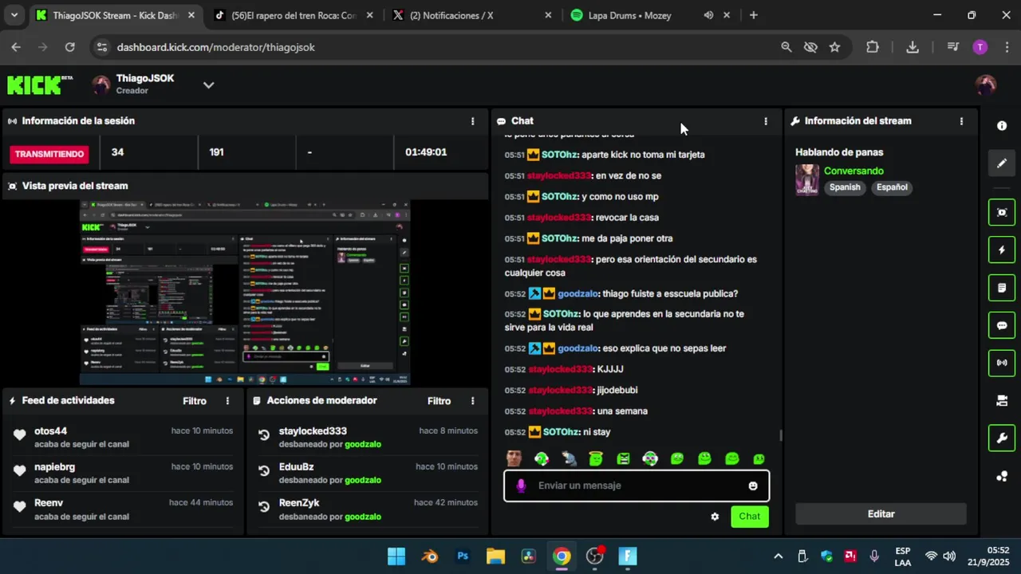
Task: Click the stream category thumbnail image
Action: point(807,180)
